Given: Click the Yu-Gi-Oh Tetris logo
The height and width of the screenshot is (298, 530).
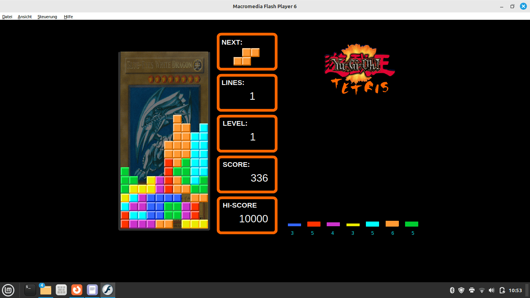Looking at the screenshot, I should pyautogui.click(x=360, y=69).
